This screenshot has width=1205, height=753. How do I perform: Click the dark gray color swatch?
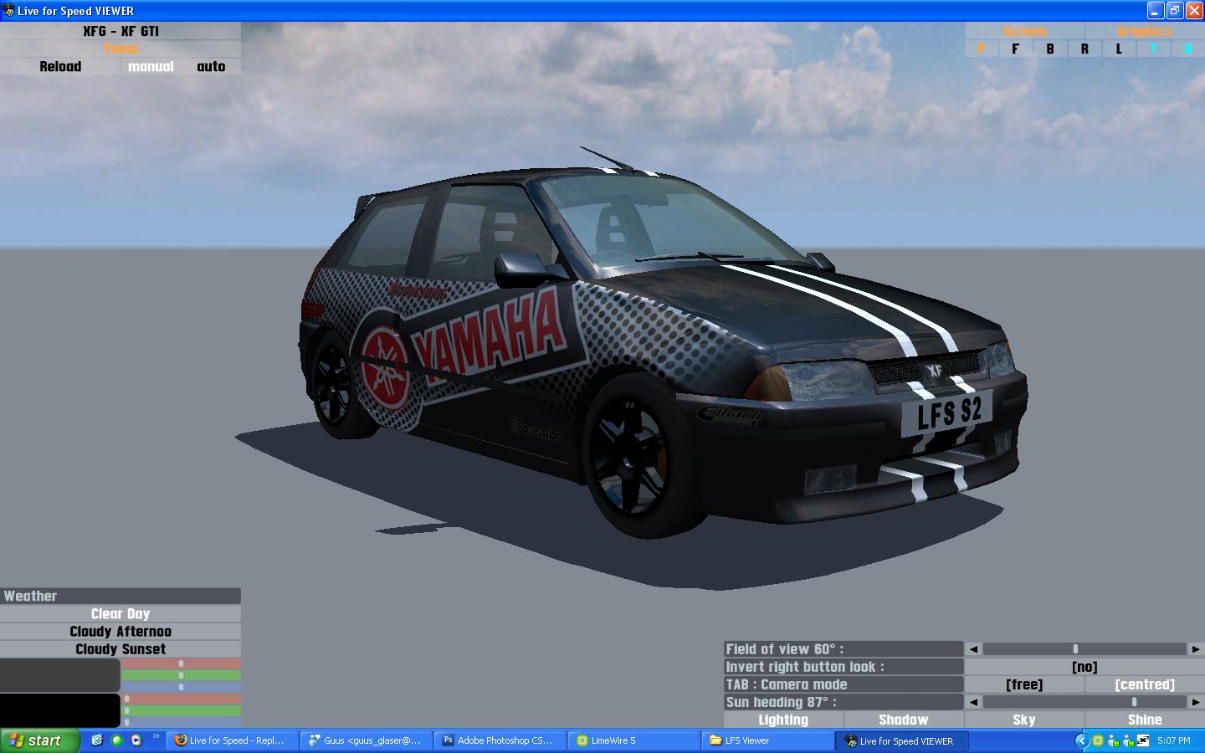pyautogui.click(x=60, y=675)
